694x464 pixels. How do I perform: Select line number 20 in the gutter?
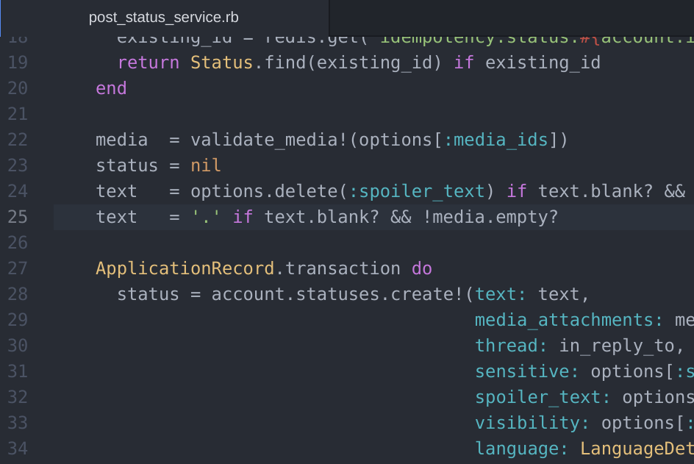(18, 88)
